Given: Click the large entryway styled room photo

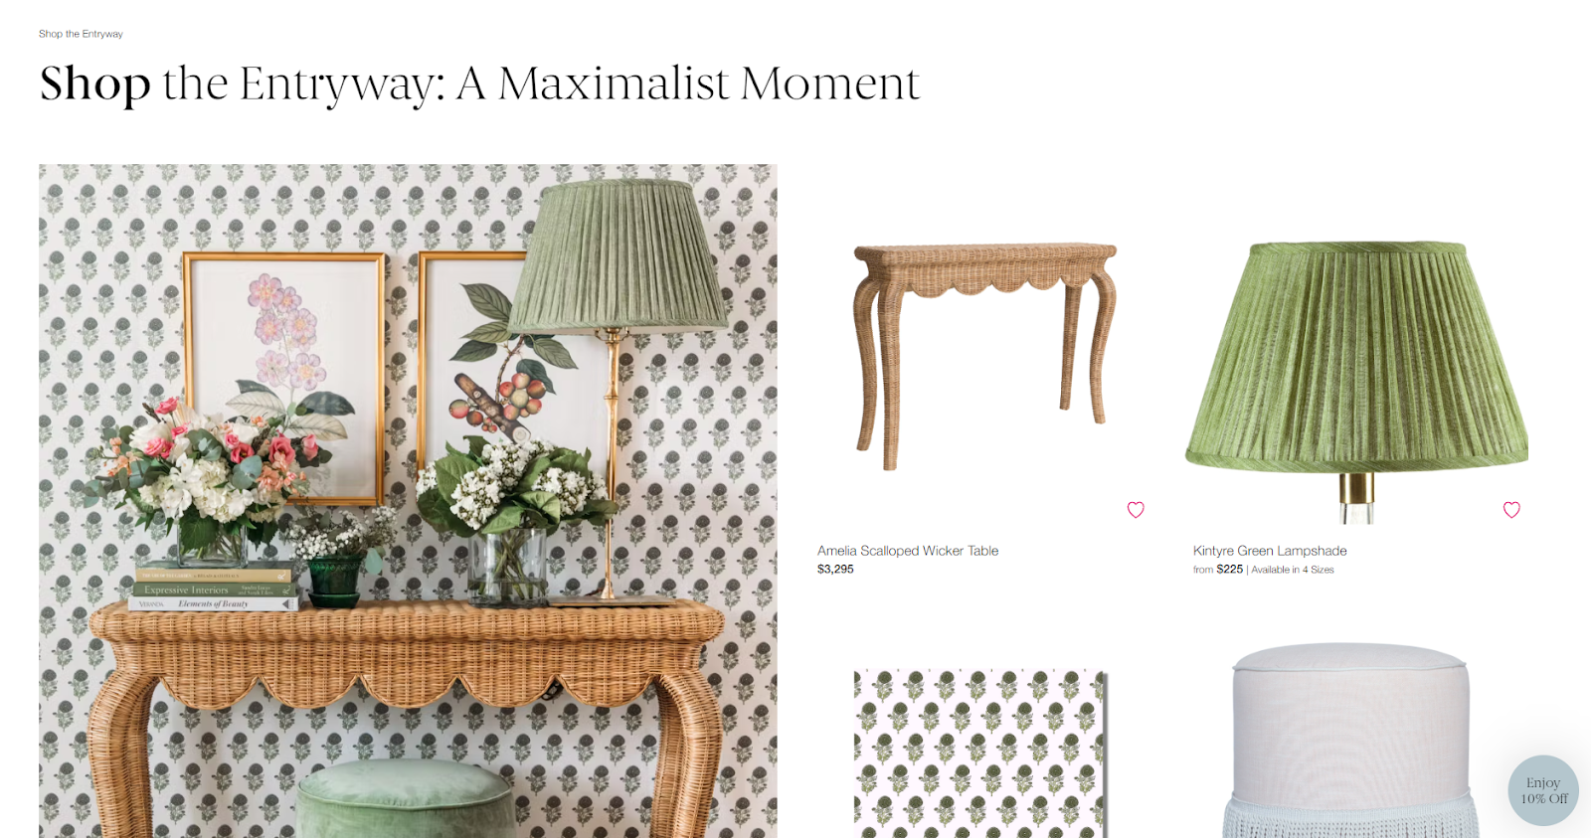Looking at the screenshot, I should (408, 501).
